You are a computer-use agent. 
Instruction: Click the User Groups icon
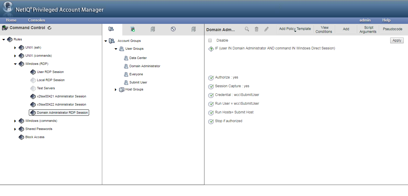click(x=122, y=49)
